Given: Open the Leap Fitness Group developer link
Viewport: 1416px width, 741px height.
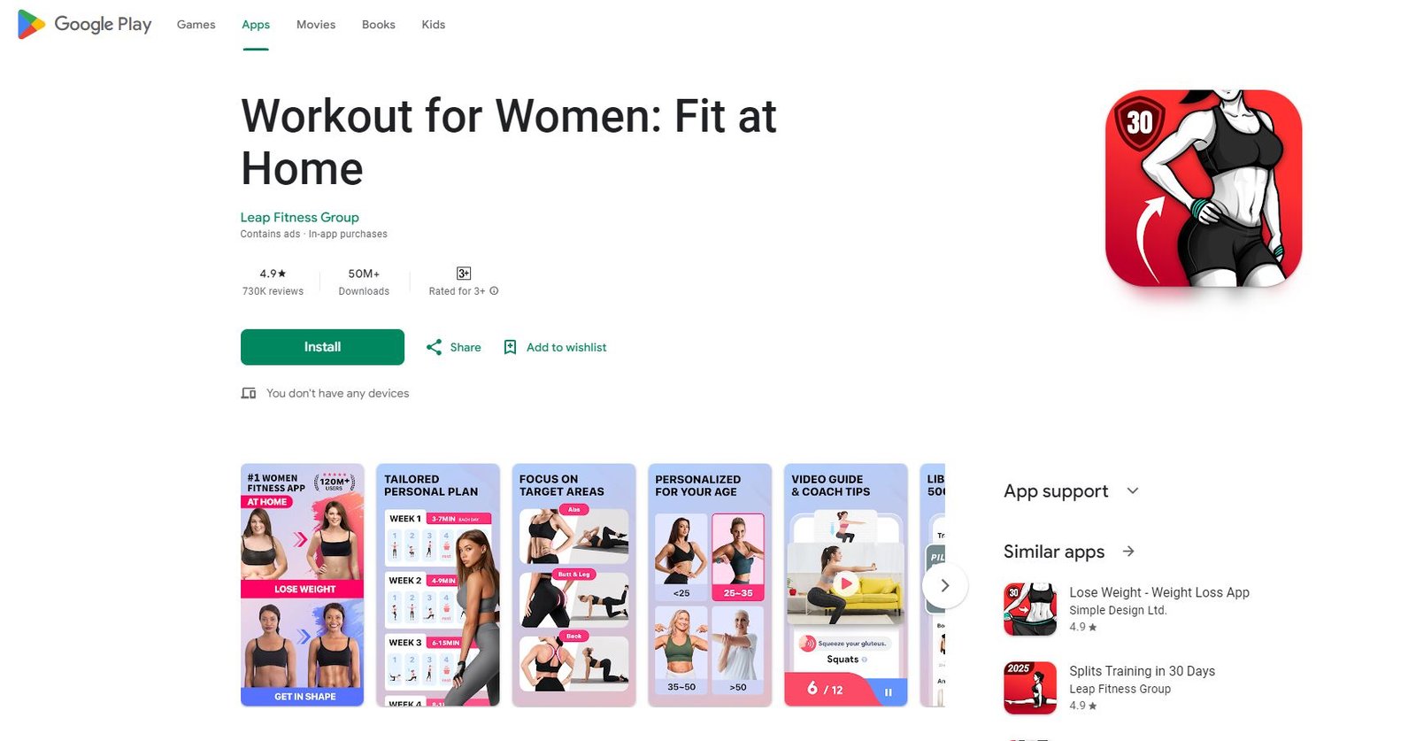Looking at the screenshot, I should tap(299, 217).
